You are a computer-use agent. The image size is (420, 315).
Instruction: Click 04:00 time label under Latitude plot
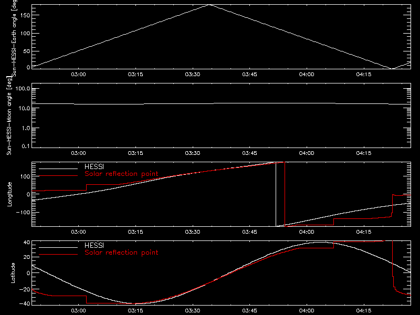307,310
